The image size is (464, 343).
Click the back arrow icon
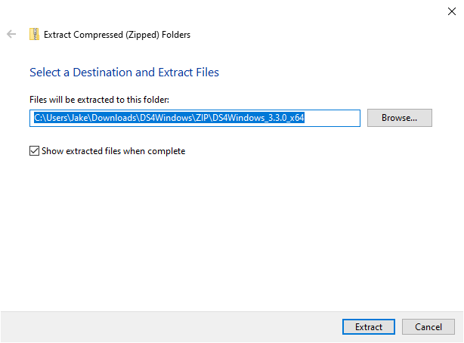[x=11, y=34]
